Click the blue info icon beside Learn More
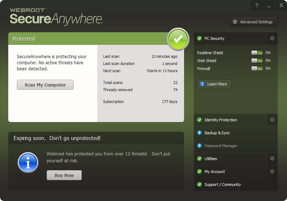The height and width of the screenshot is (201, 287). [x=202, y=84]
